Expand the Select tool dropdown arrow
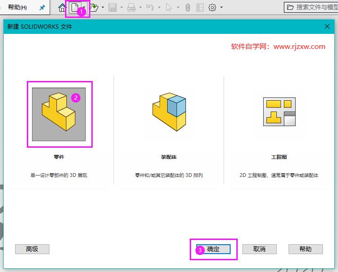 click(x=178, y=8)
